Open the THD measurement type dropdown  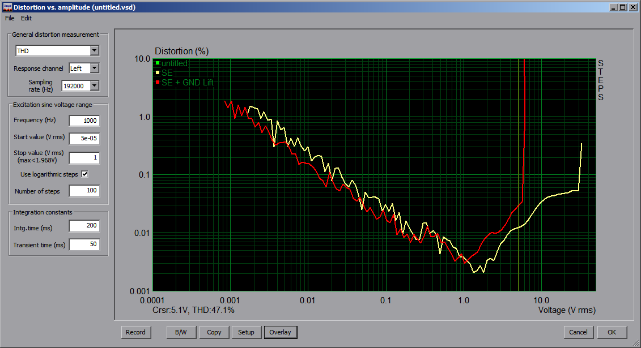click(x=95, y=51)
